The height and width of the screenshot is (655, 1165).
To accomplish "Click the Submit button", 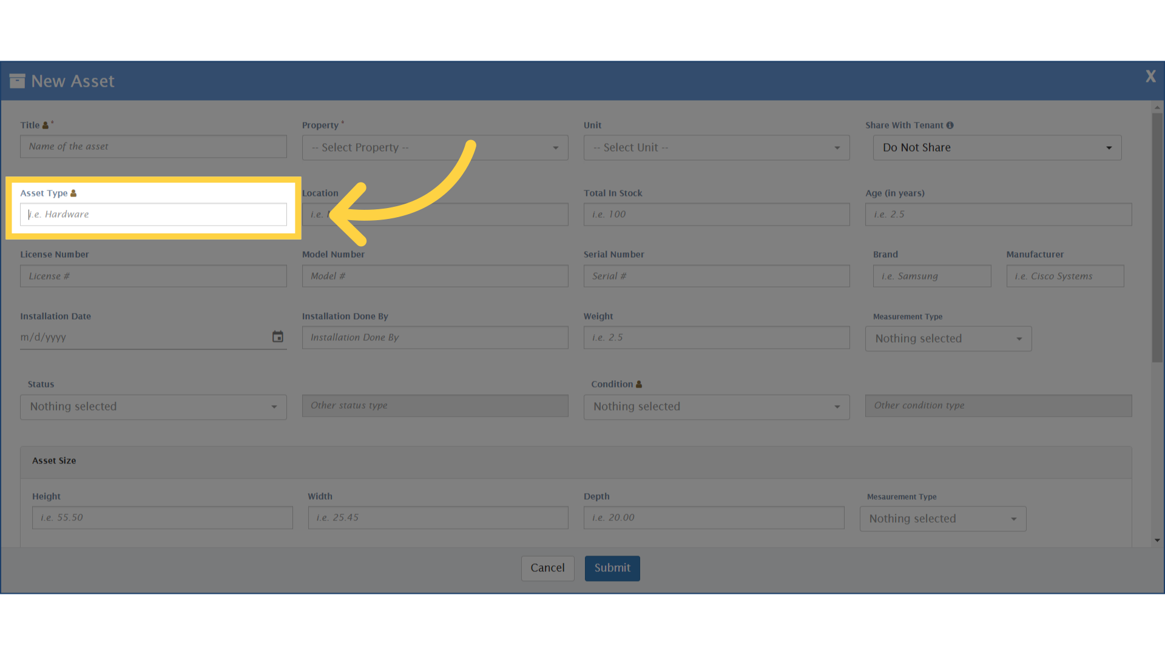I will pyautogui.click(x=612, y=568).
